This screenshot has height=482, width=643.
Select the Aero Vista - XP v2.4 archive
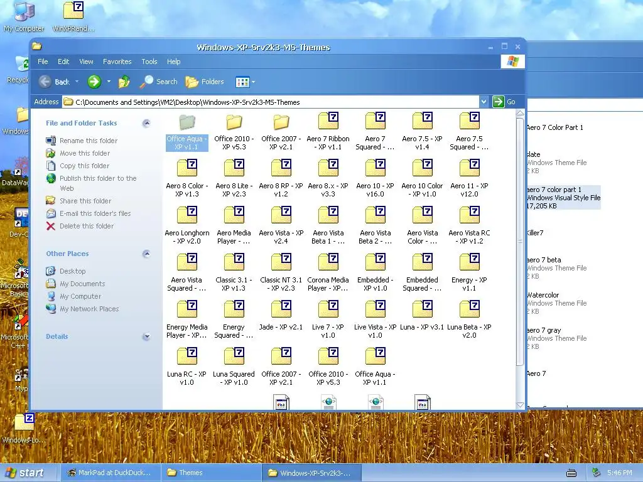pyautogui.click(x=281, y=225)
